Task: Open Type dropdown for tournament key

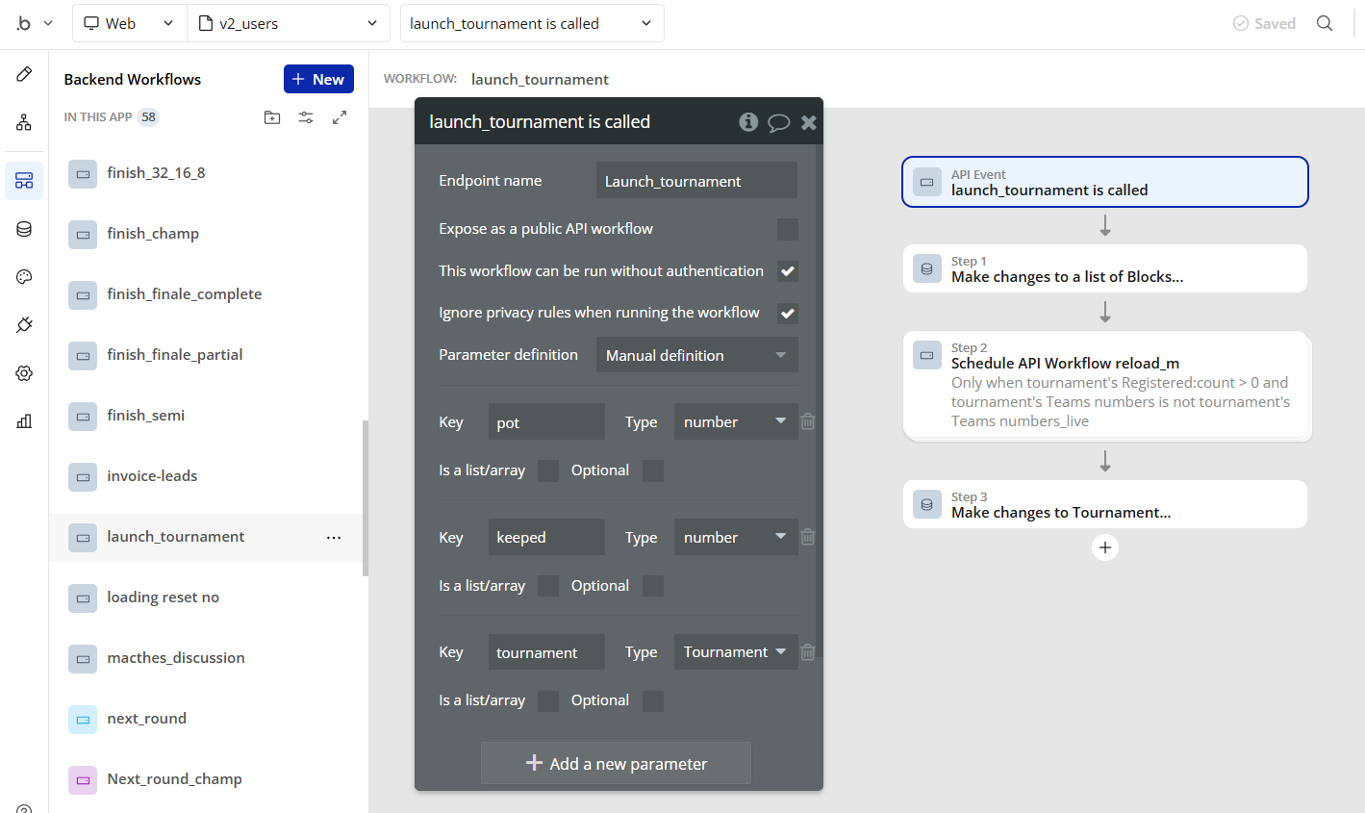Action: (x=735, y=652)
